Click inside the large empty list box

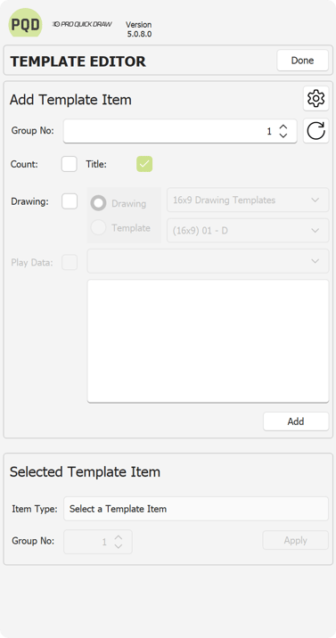(208, 341)
